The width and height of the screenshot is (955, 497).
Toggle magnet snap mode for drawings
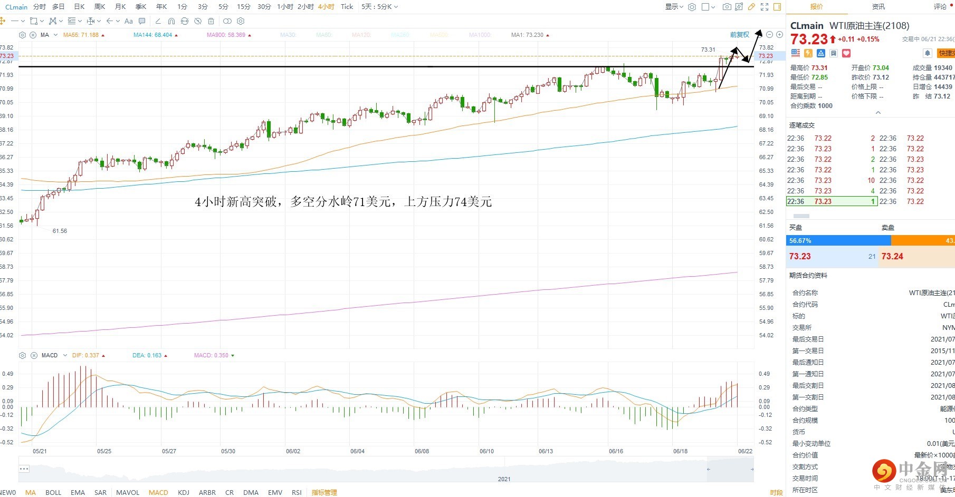click(171, 21)
